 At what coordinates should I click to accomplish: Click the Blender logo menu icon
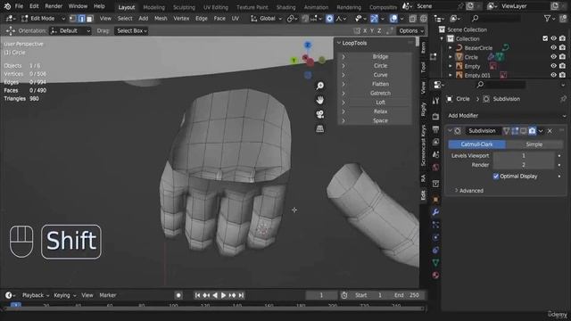[7, 6]
